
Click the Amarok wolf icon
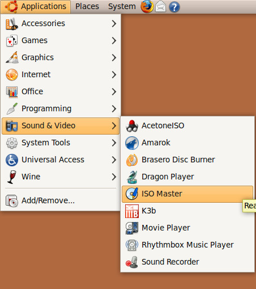tap(132, 143)
